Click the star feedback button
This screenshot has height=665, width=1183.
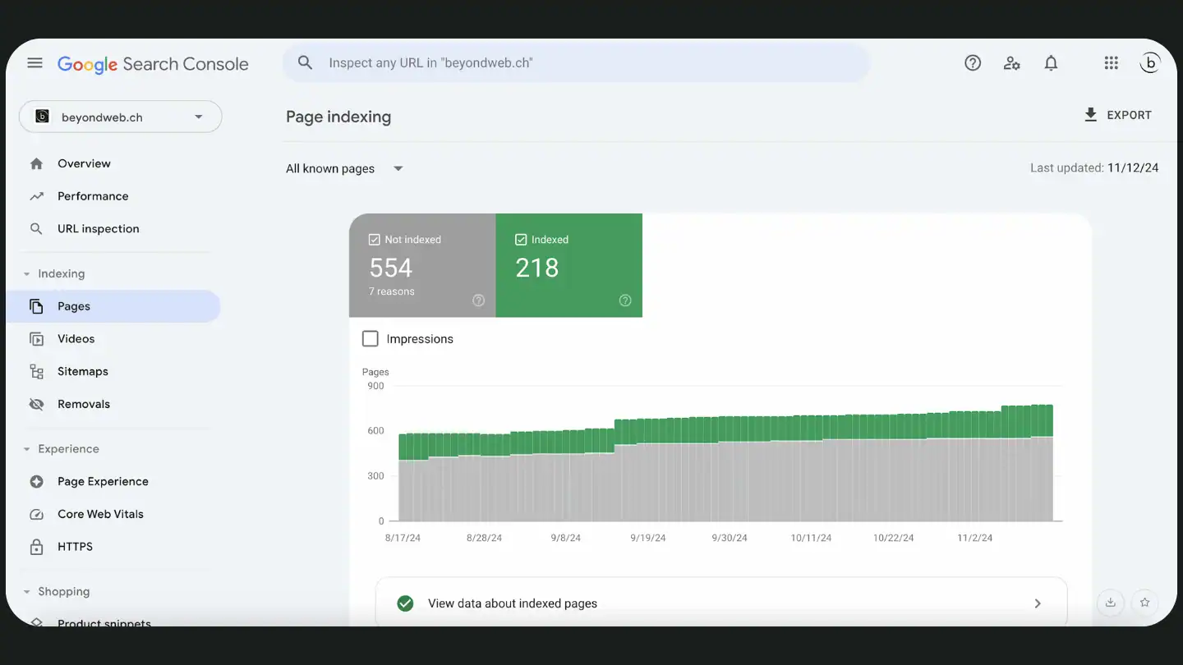click(x=1144, y=603)
